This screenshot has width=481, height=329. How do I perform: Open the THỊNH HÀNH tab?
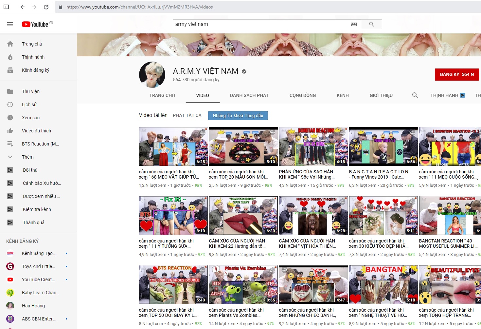447,95
